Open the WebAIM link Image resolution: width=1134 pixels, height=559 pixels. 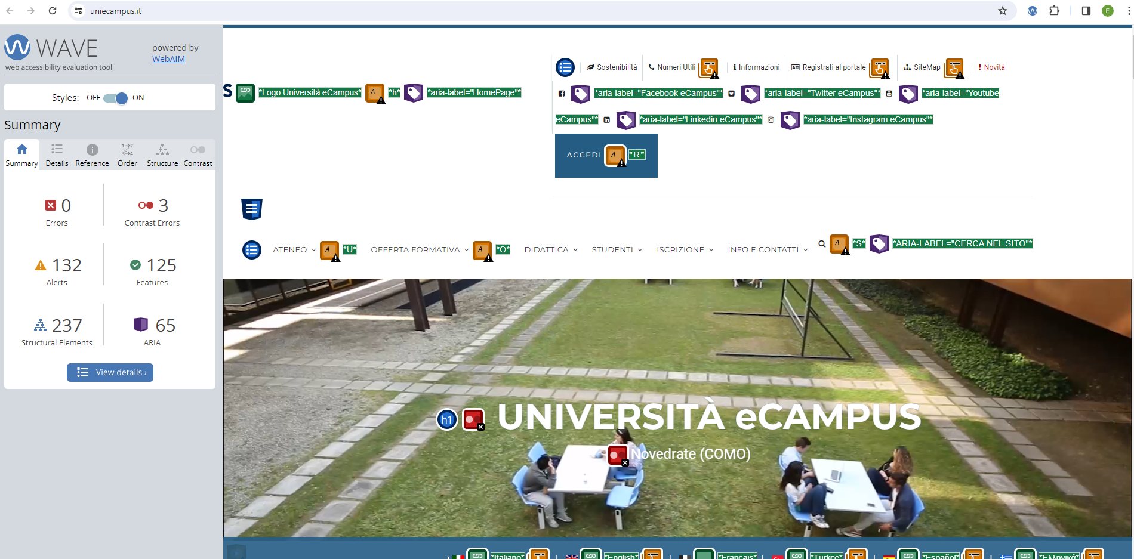pyautogui.click(x=168, y=59)
